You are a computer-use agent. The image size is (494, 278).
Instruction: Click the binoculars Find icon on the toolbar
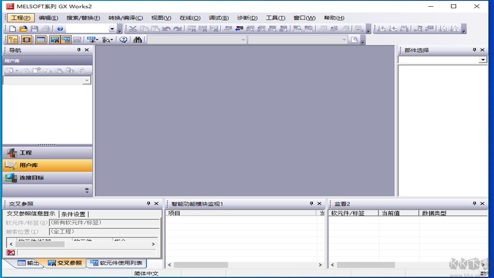138,39
